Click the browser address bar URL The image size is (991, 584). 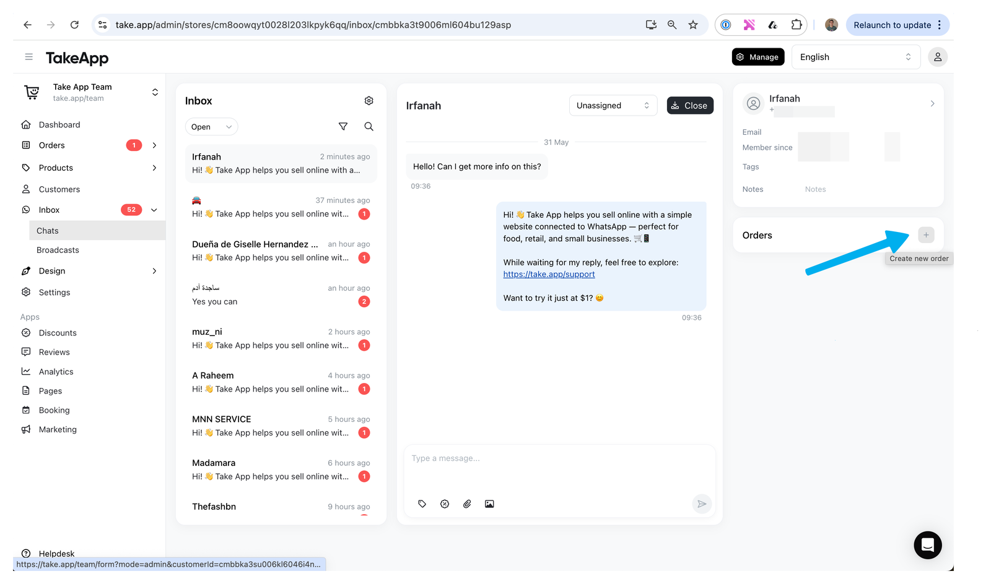click(x=313, y=25)
